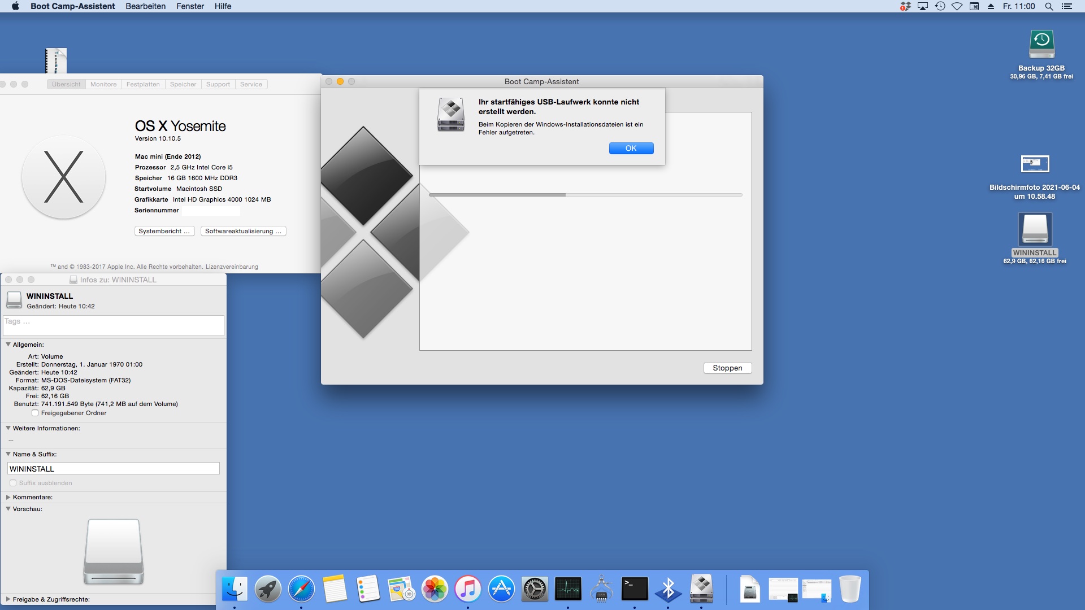1085x610 pixels.
Task: Open Terminal from the Dock
Action: click(x=635, y=589)
